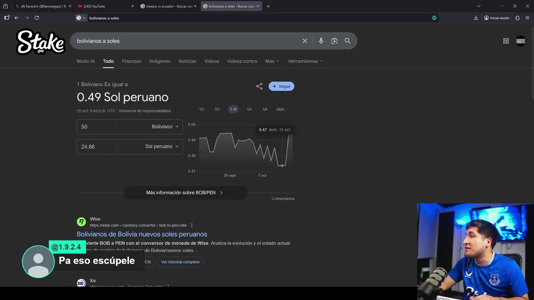Open the browser hamburger menu
The image size is (534, 300).
[x=527, y=18]
